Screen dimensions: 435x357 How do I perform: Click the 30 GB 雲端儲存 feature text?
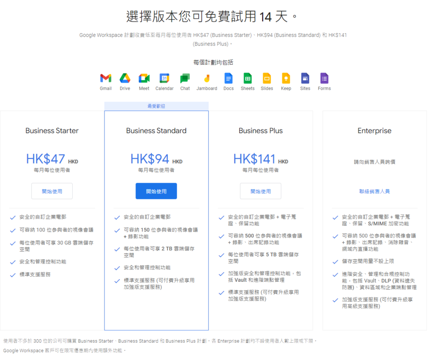pyautogui.click(x=56, y=246)
